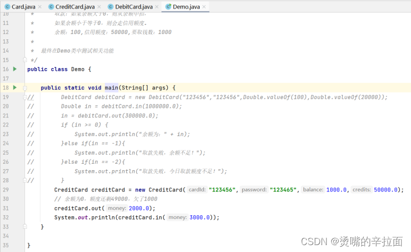
Task: Close the Demo.java tab
Action: tap(204, 7)
